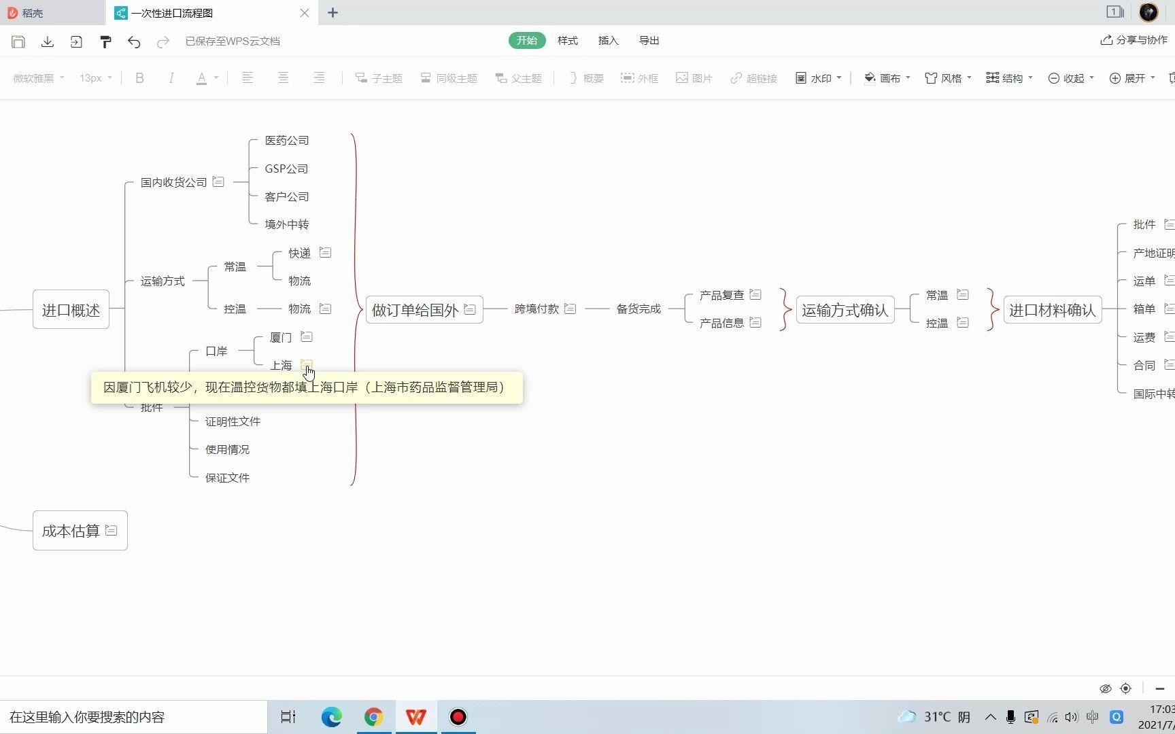Toggle the eye visibility icon at bottom right
Viewport: 1175px width, 734px height.
click(x=1106, y=688)
